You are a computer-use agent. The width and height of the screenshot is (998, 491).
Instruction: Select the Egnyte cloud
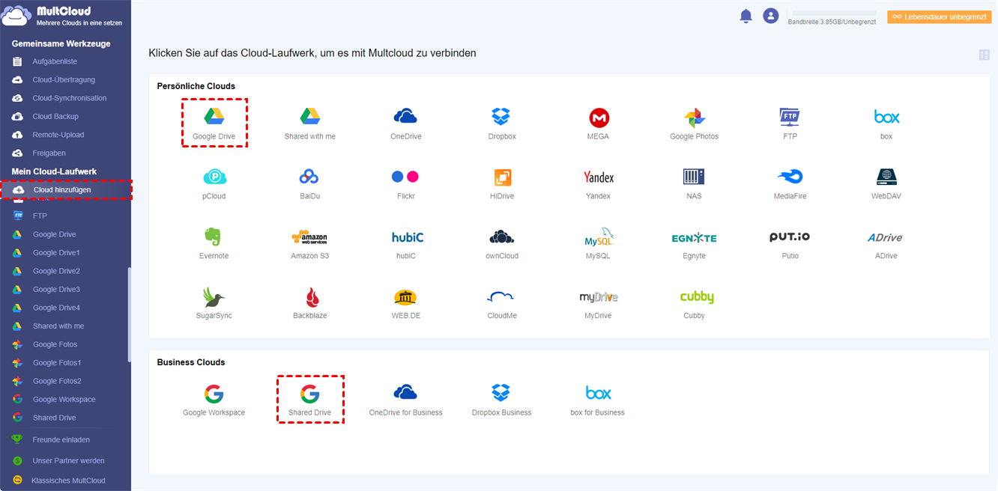tap(694, 238)
